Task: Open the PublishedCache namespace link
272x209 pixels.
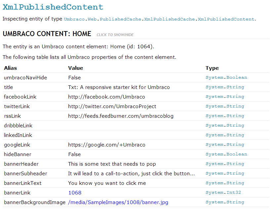Action: pos(120,19)
